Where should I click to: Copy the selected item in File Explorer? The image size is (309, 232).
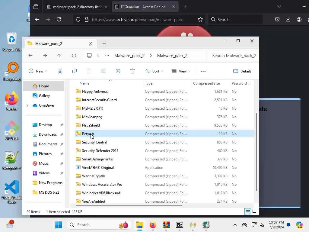[x=75, y=71]
